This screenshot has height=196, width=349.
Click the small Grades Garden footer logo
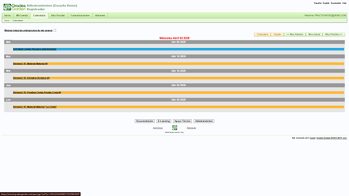174,127
